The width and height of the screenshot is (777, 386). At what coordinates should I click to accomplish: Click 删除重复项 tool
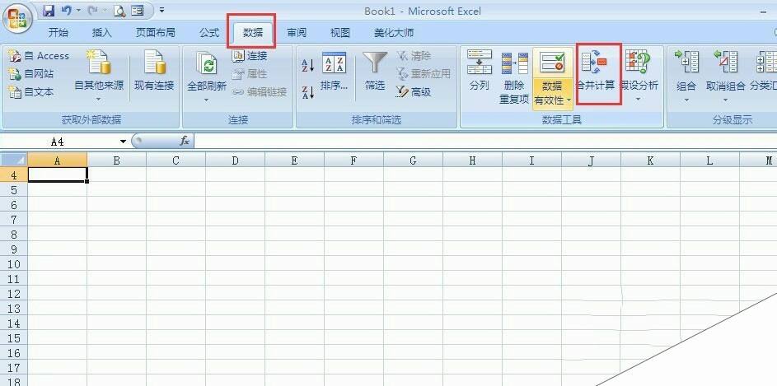pos(514,78)
